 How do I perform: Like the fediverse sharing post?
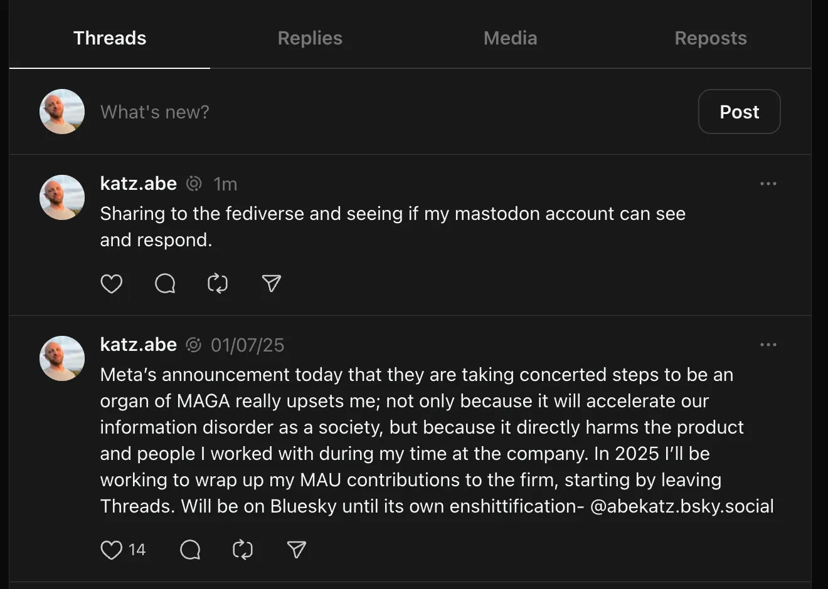pos(112,284)
